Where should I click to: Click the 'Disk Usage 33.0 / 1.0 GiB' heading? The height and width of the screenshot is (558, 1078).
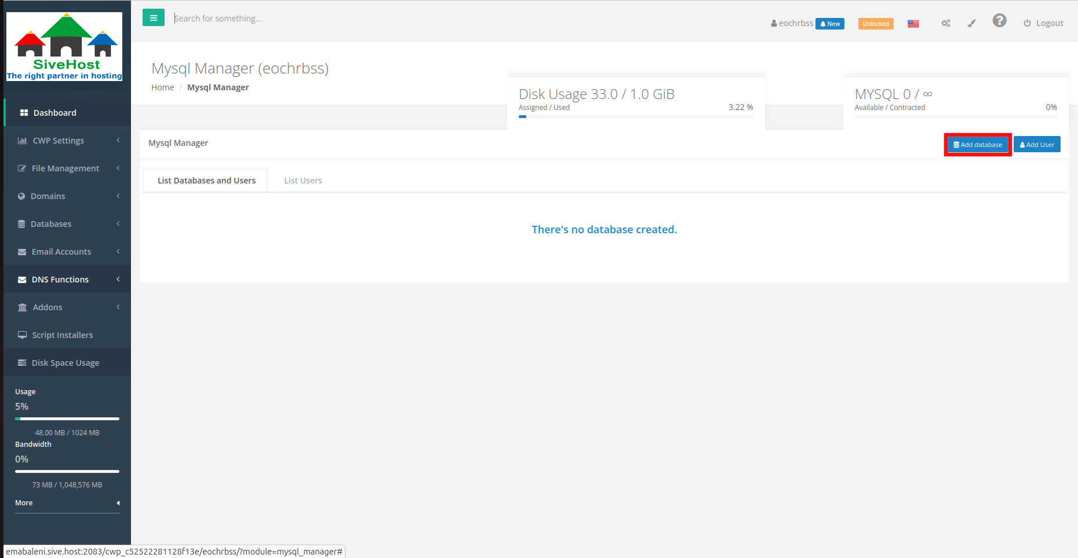pyautogui.click(x=596, y=94)
